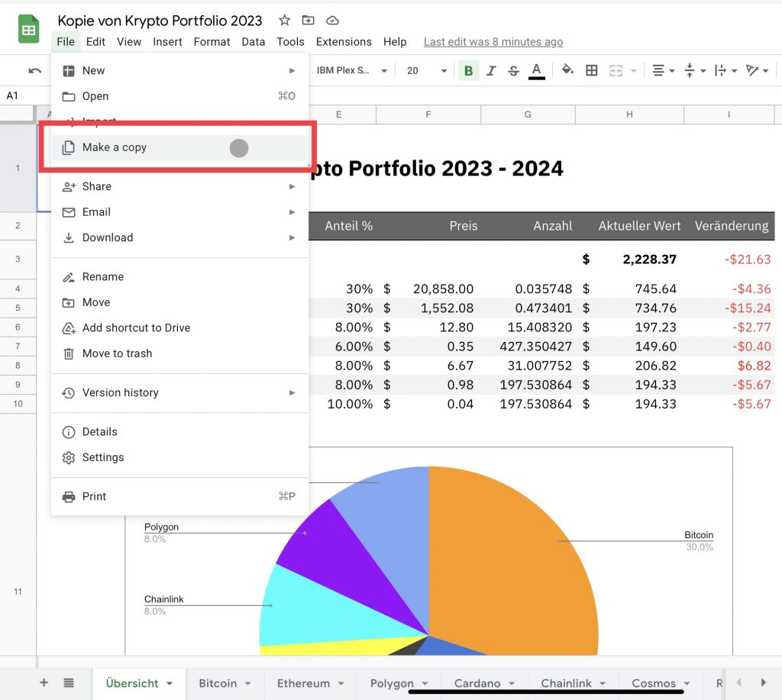Image resolution: width=782 pixels, height=700 pixels.
Task: Open the text color picker
Action: tap(536, 71)
